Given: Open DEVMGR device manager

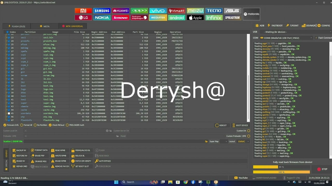Looking at the screenshot, I should coord(309,26).
